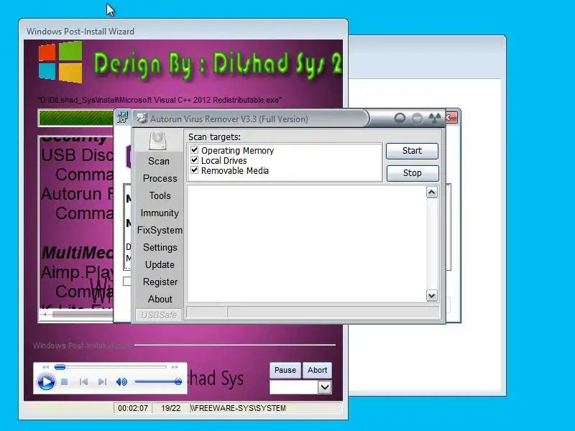The height and width of the screenshot is (431, 575).
Task: Pause the Post-Install Wizard installation
Action: point(285,370)
